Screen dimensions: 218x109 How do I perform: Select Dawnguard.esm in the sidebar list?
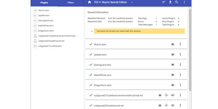(46, 21)
